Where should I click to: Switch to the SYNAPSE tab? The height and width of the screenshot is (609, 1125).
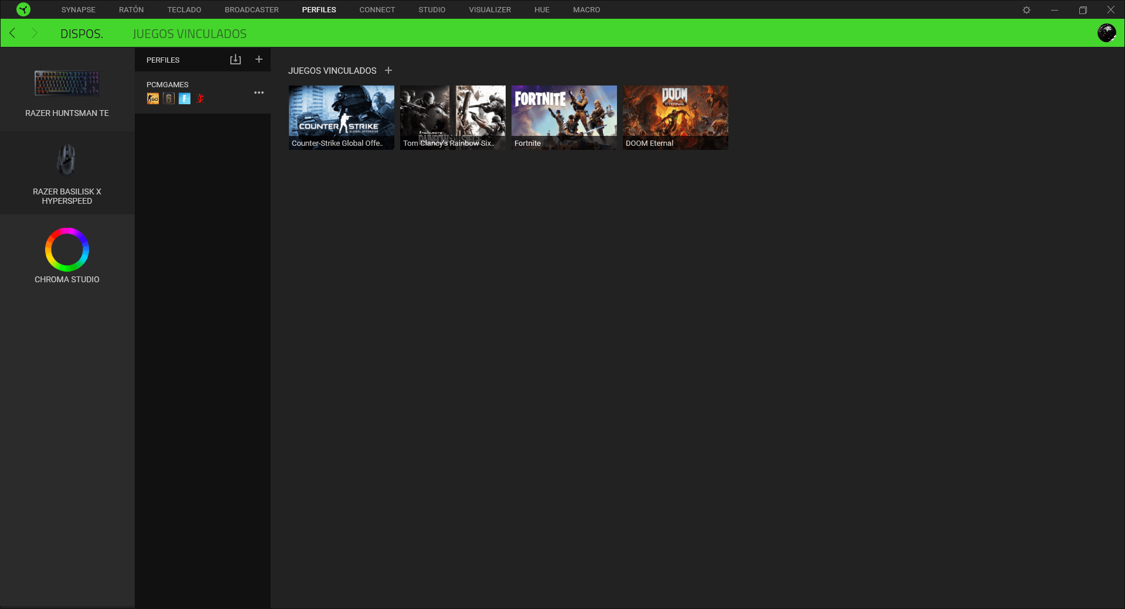[79, 10]
